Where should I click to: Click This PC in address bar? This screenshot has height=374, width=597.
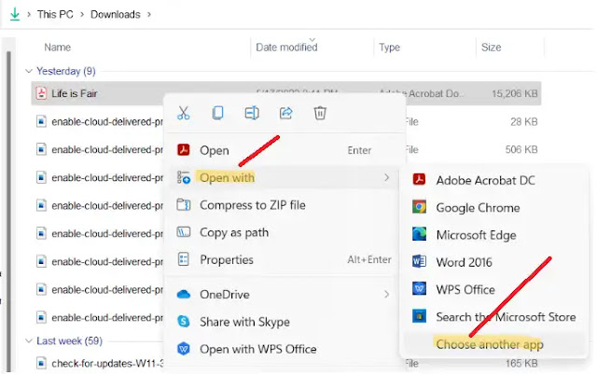[55, 15]
